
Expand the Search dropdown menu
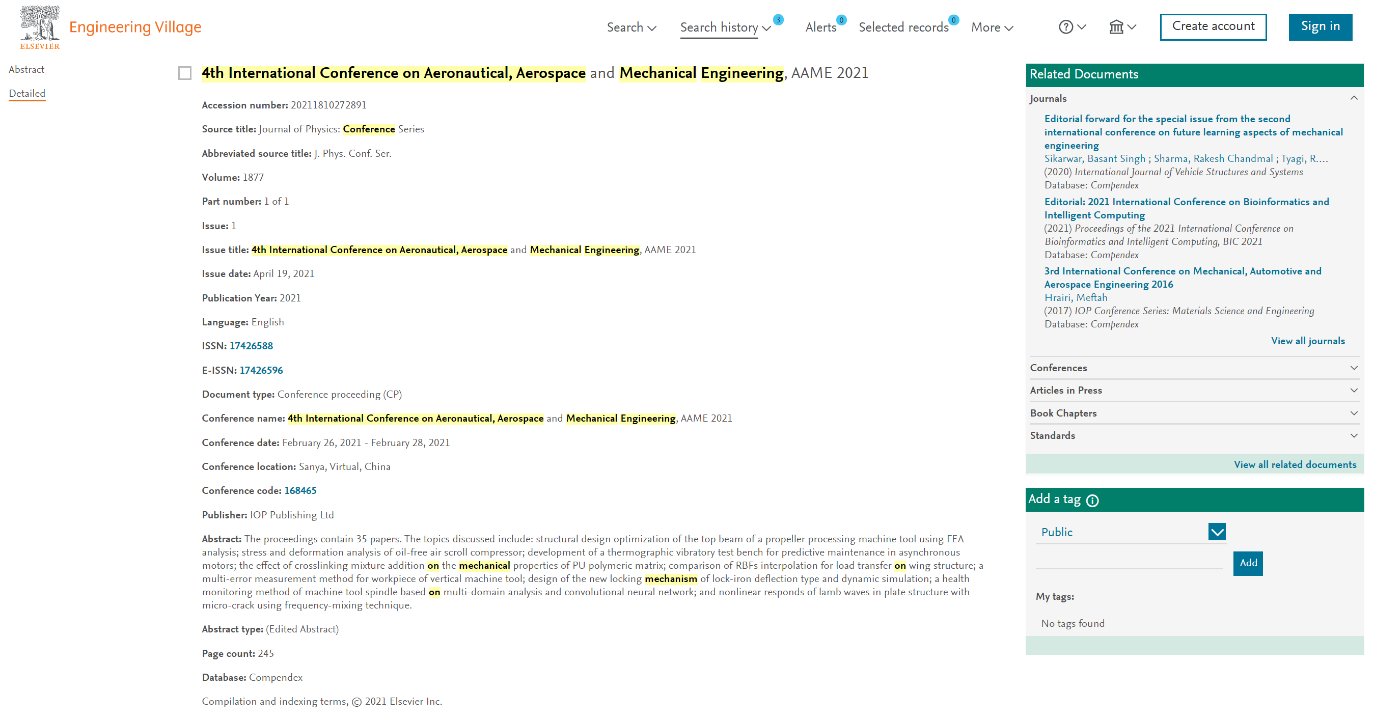point(631,27)
